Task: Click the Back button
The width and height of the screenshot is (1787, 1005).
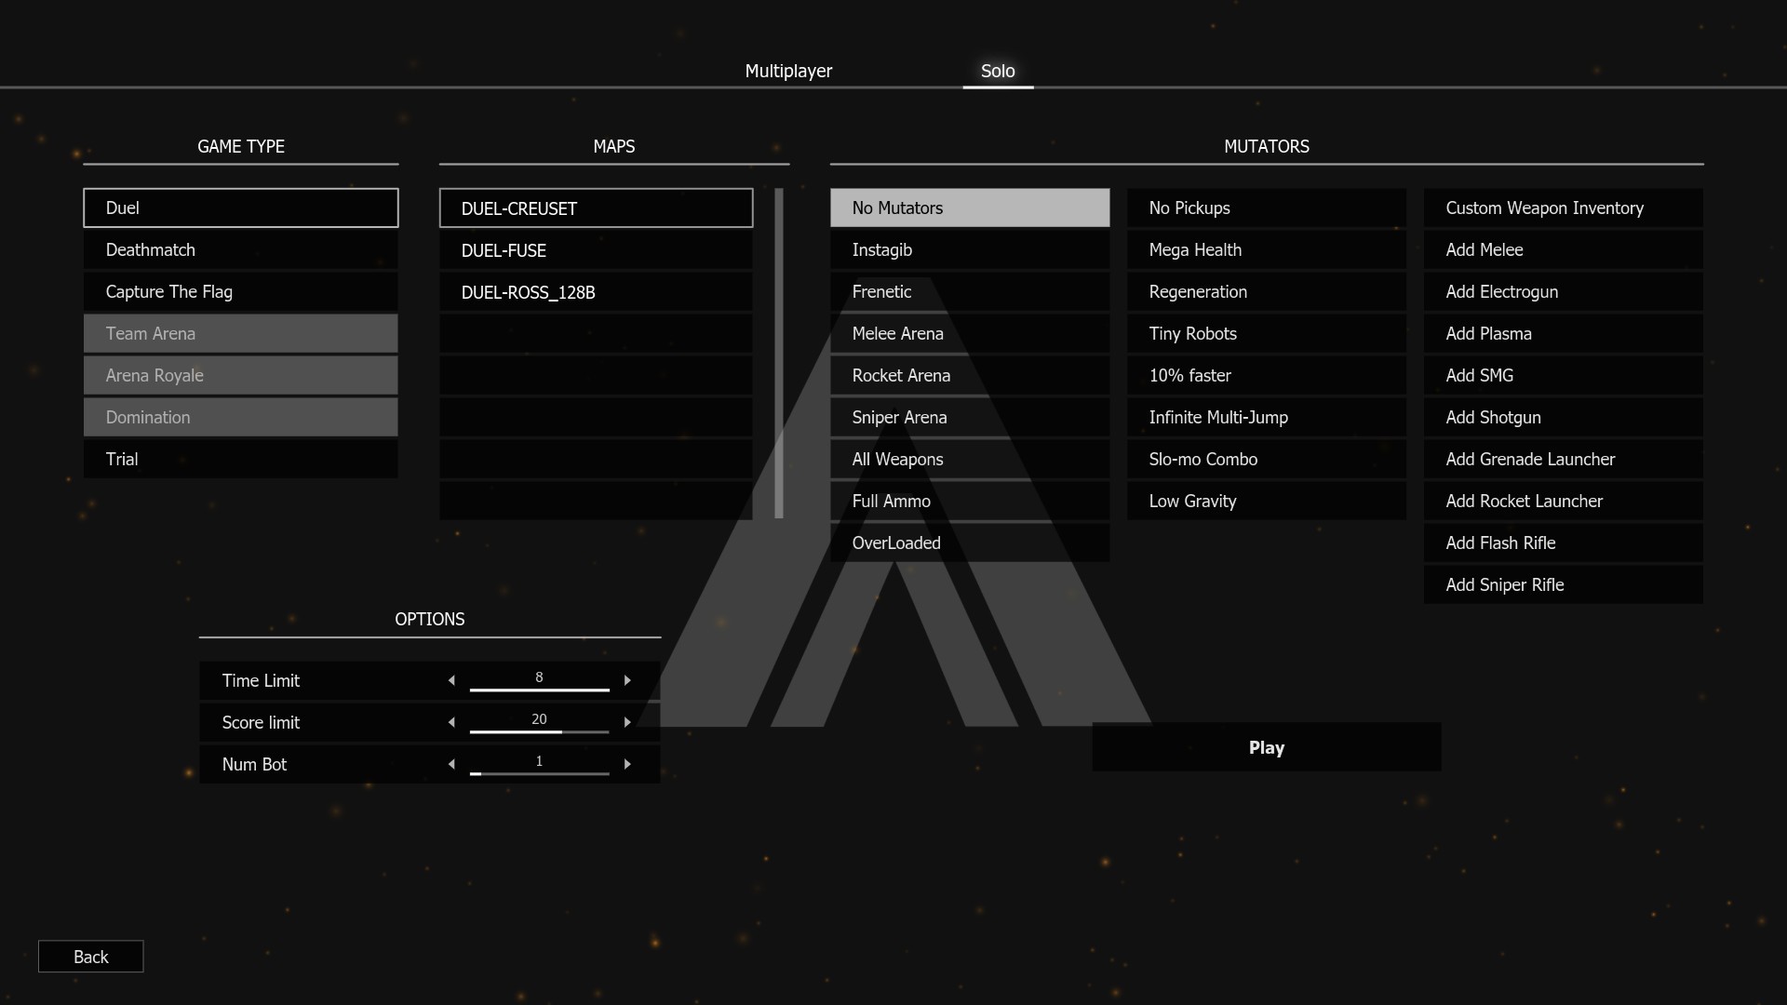Action: pos(90,957)
